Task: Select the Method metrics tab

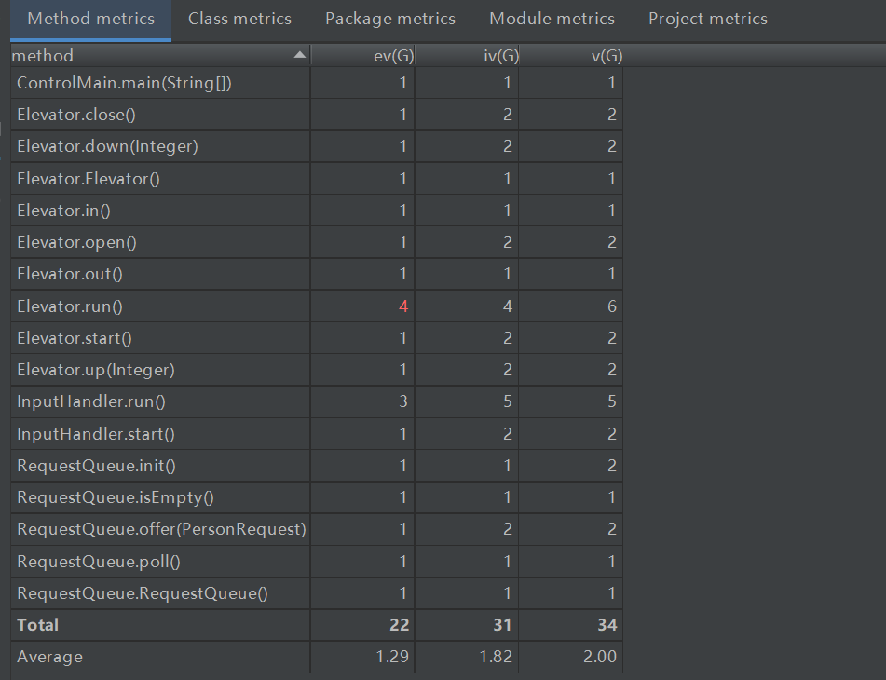Action: click(x=91, y=19)
